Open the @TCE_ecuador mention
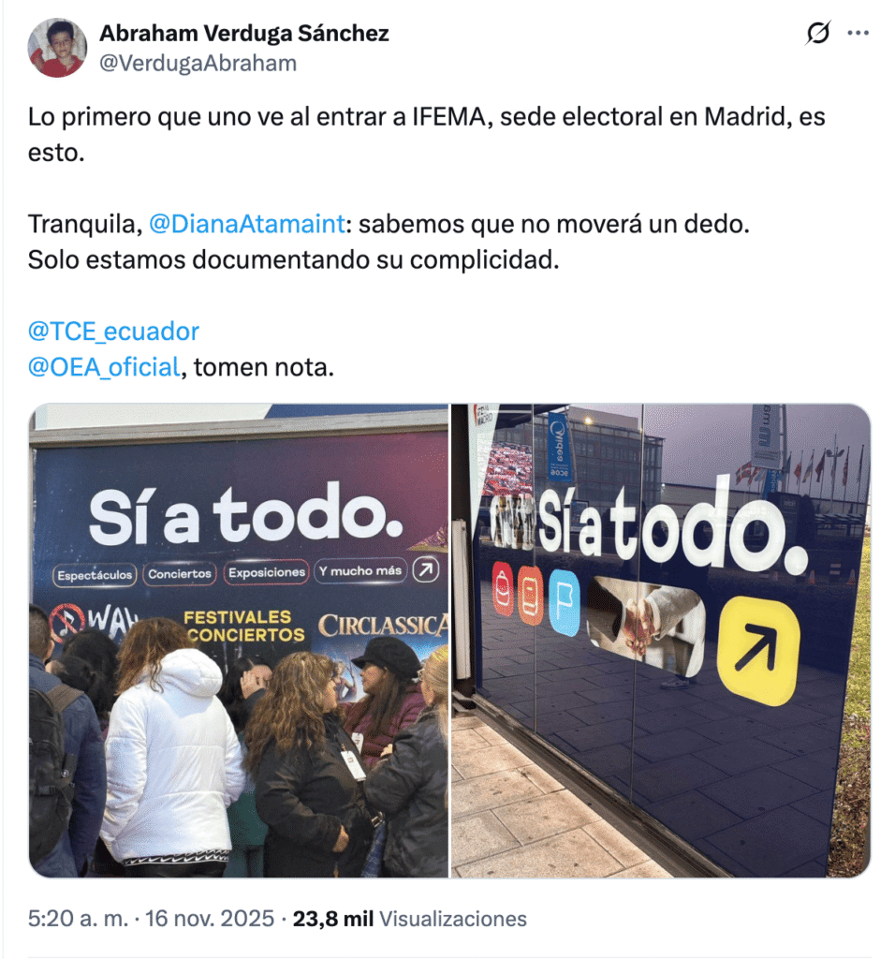Screen dimensions: 895x959 click(x=113, y=331)
